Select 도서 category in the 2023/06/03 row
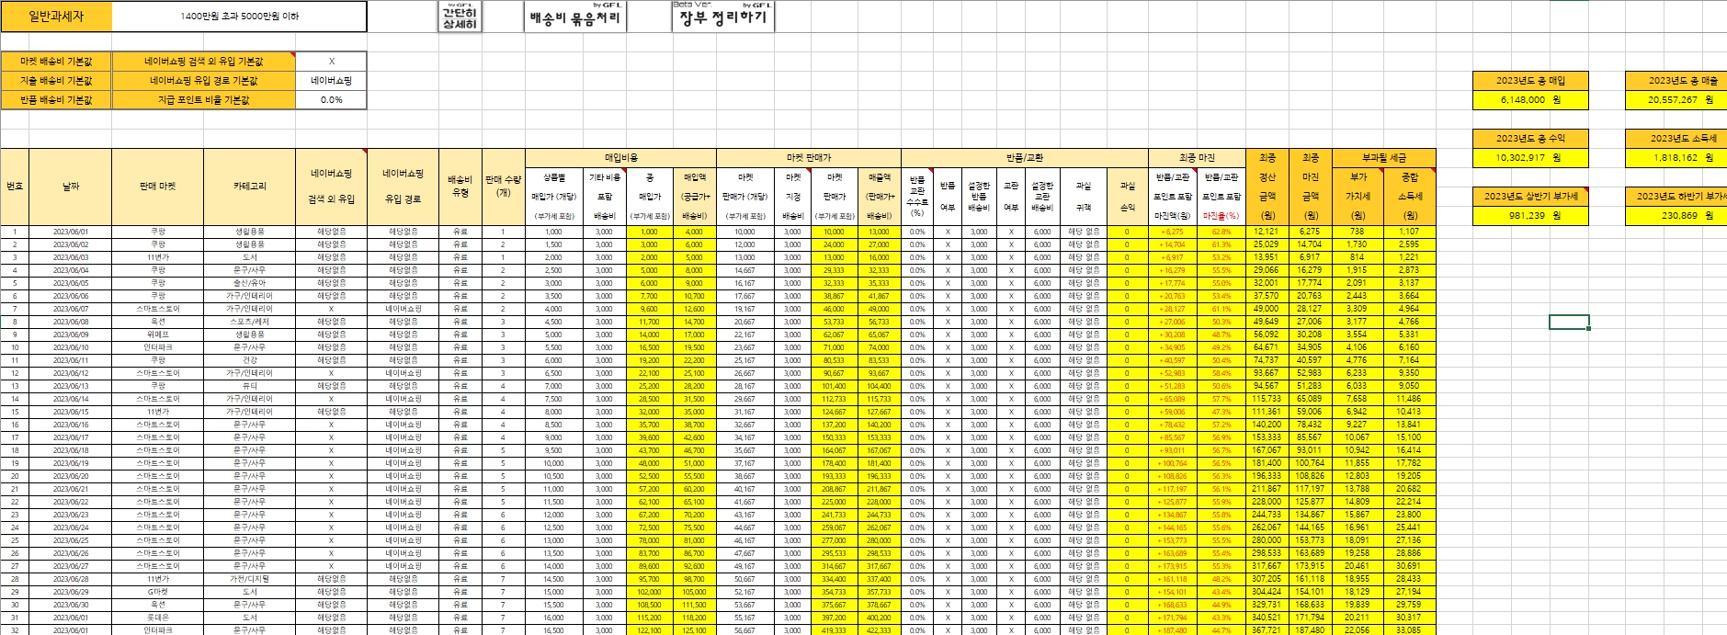The image size is (1727, 635). (x=249, y=257)
